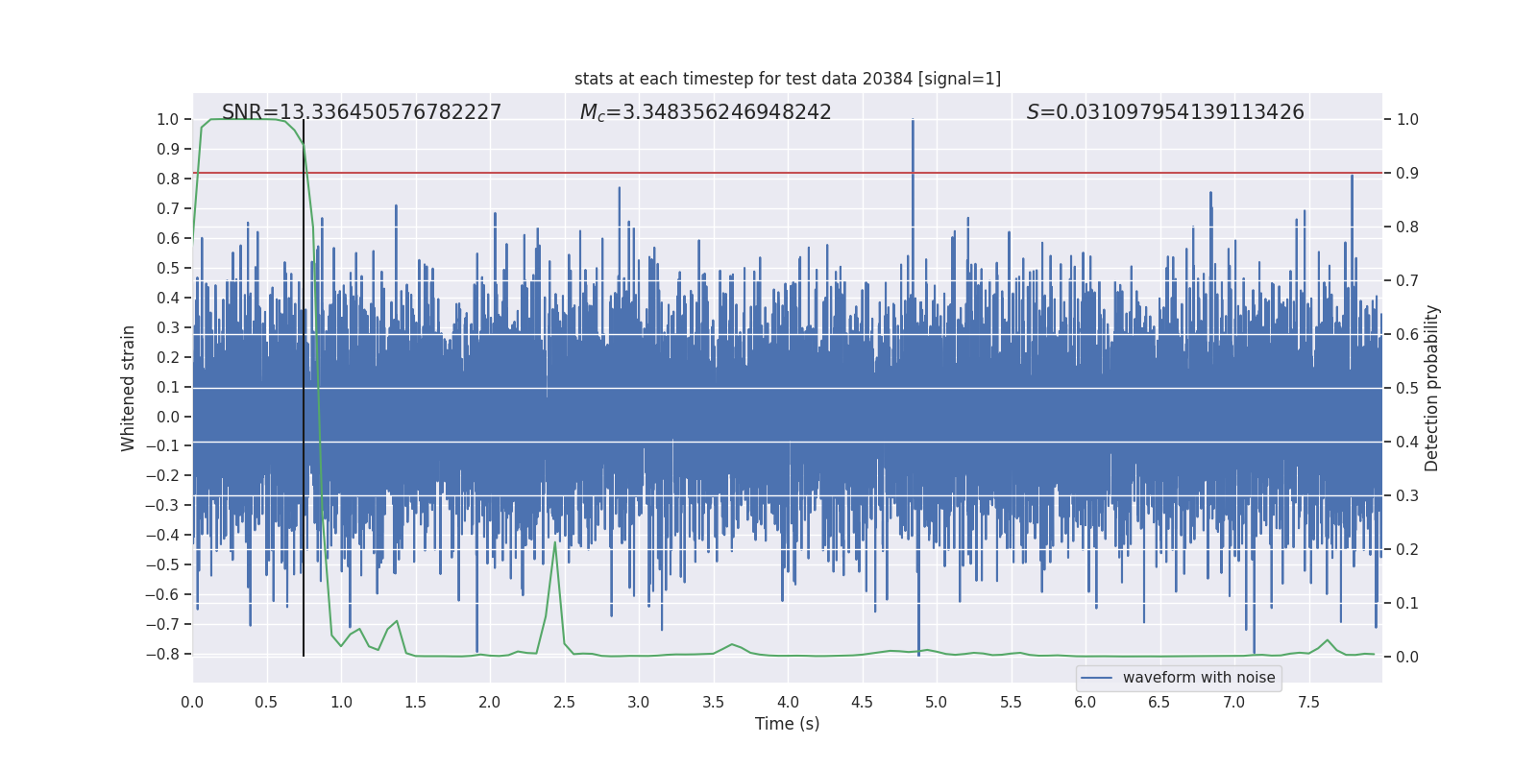The image size is (1537, 768).
Task: Click the green curve peak near 2.5 seconds
Action: (555, 543)
